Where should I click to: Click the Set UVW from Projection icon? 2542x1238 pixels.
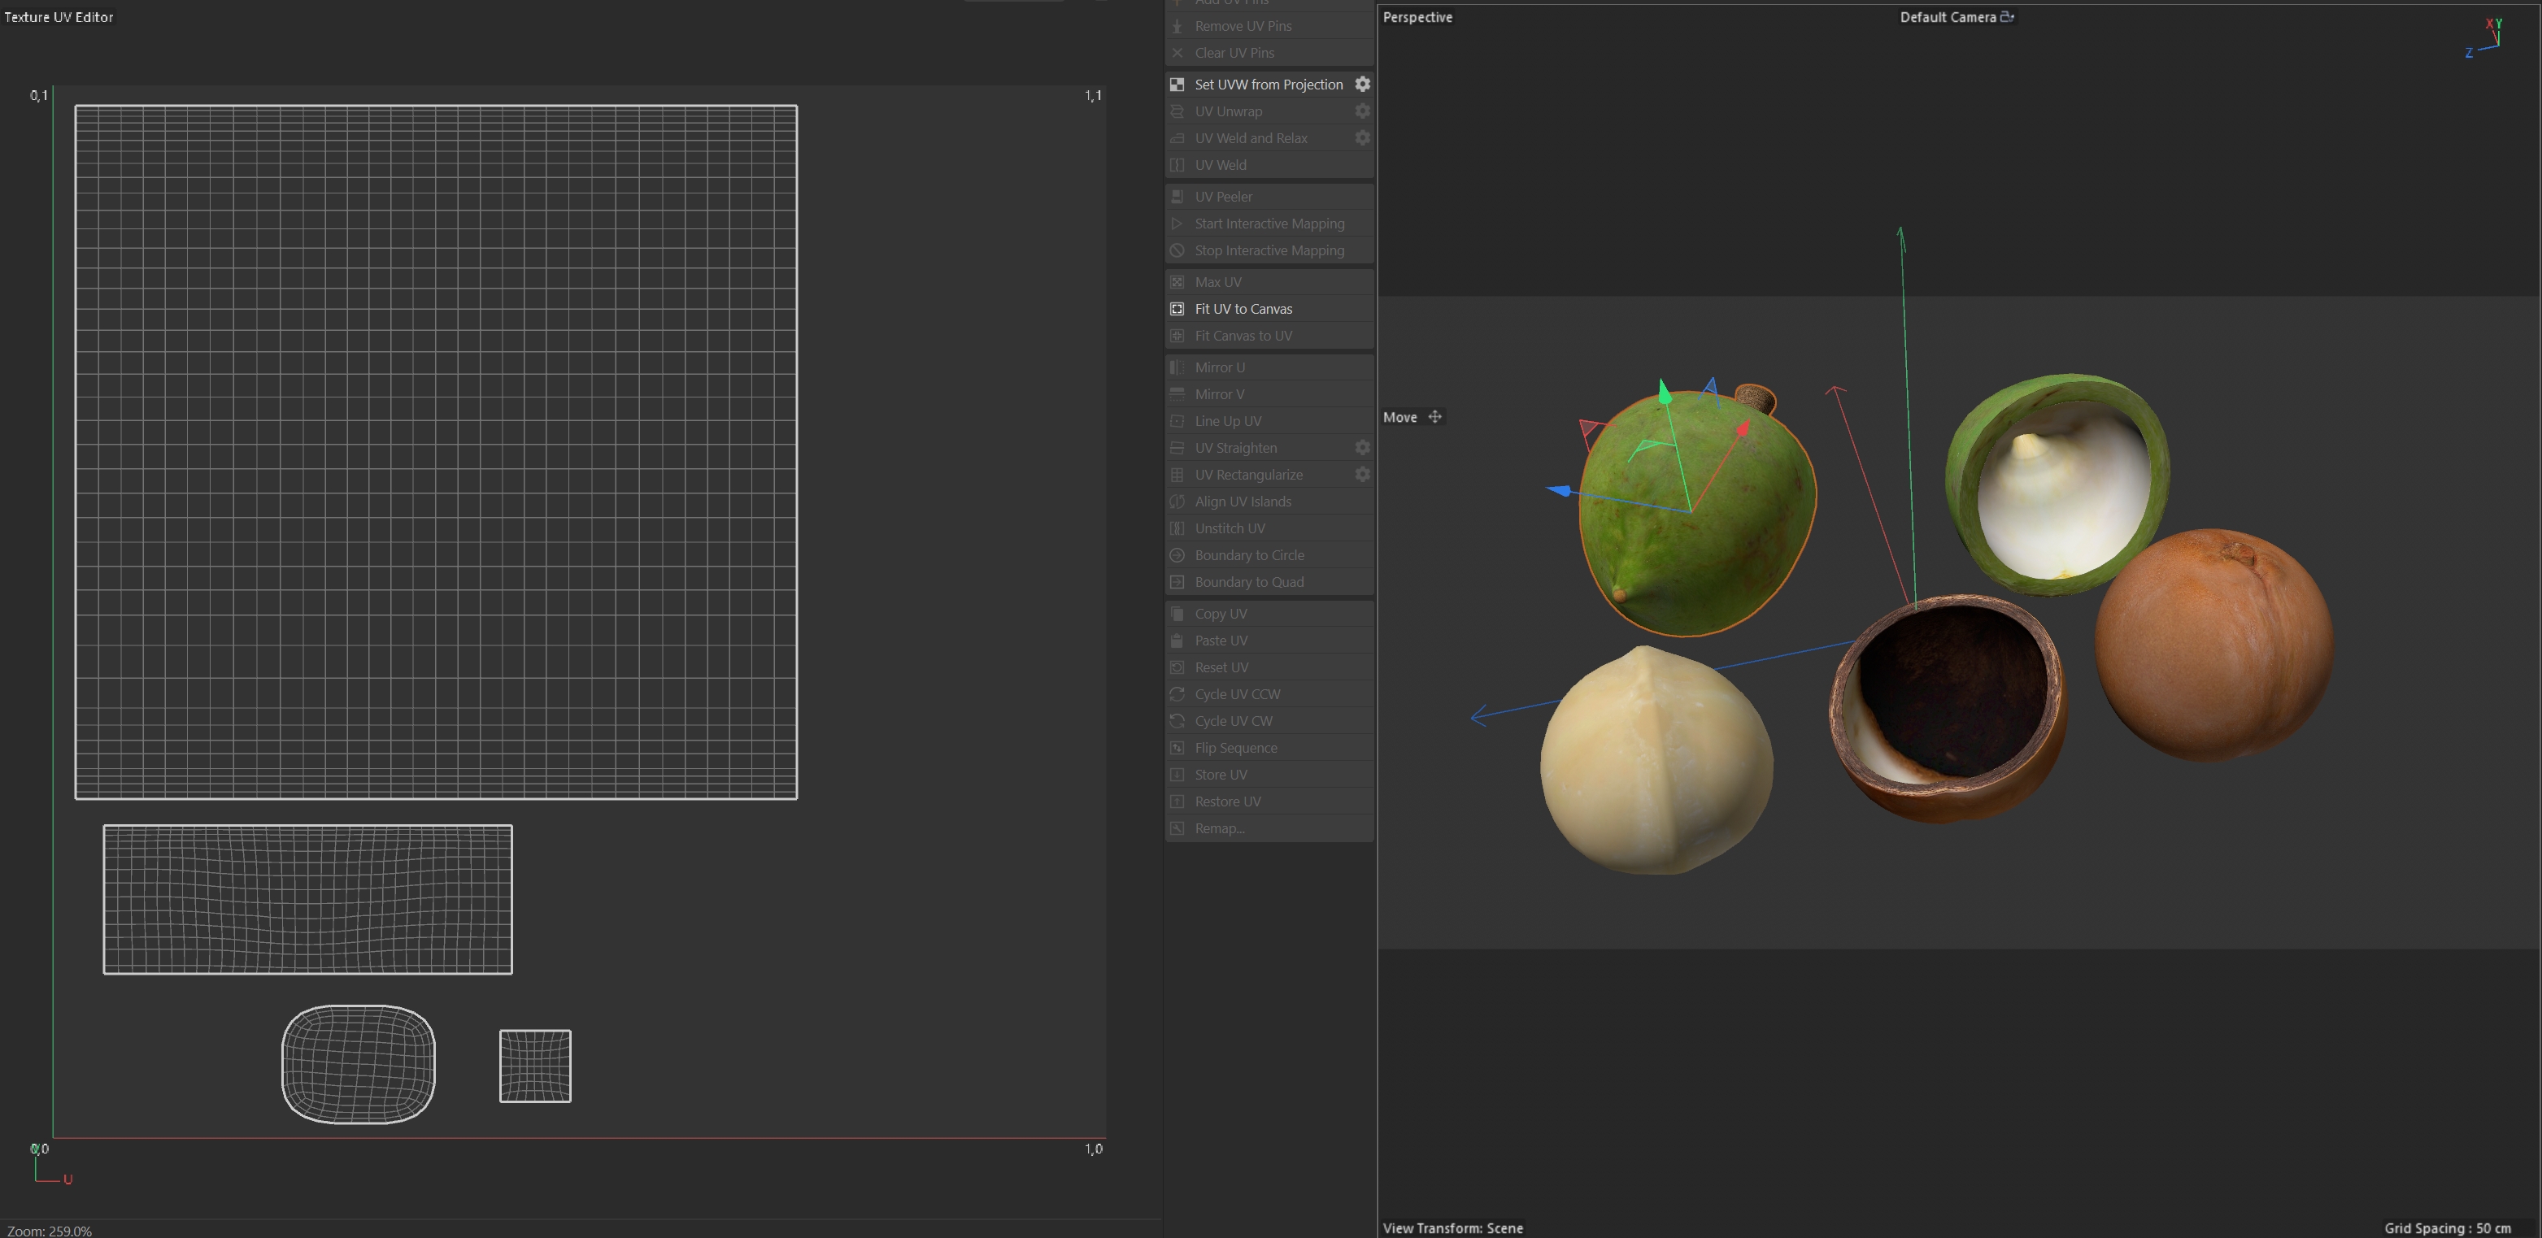coord(1177,85)
